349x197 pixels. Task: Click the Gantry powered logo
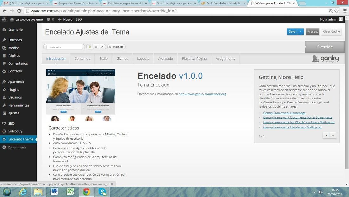[325, 59]
